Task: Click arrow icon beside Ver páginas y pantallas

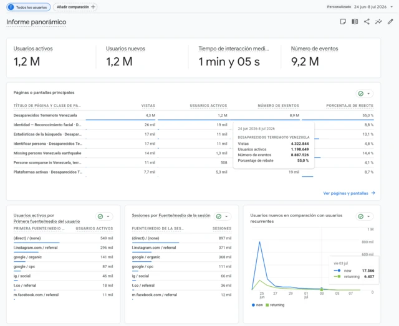Action: pos(373,193)
